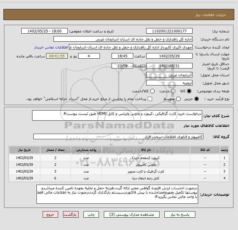
Task: Click the ردیف column header
Action: [224, 150]
